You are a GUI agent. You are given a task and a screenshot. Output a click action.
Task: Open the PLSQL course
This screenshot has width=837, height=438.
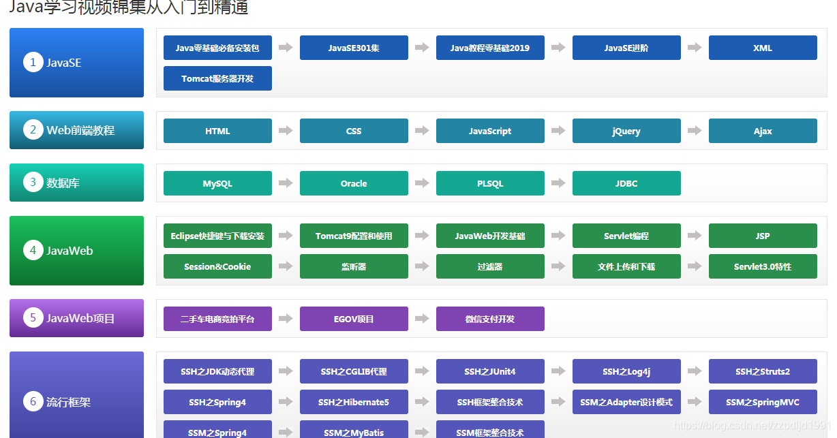(490, 183)
